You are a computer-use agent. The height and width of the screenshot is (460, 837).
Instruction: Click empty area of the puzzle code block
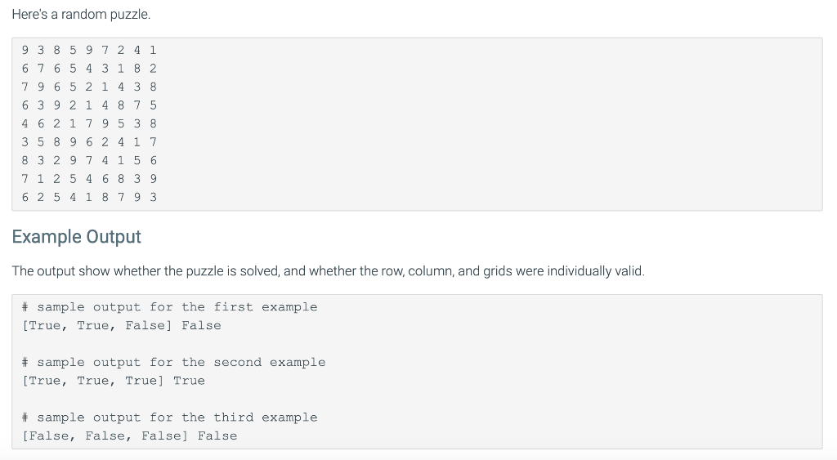[x=481, y=124]
